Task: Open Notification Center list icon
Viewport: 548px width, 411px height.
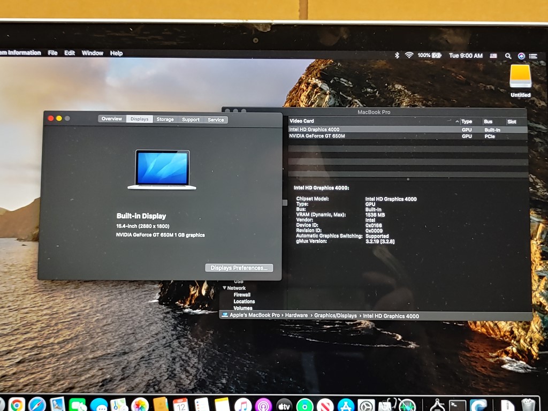Action: (533, 56)
